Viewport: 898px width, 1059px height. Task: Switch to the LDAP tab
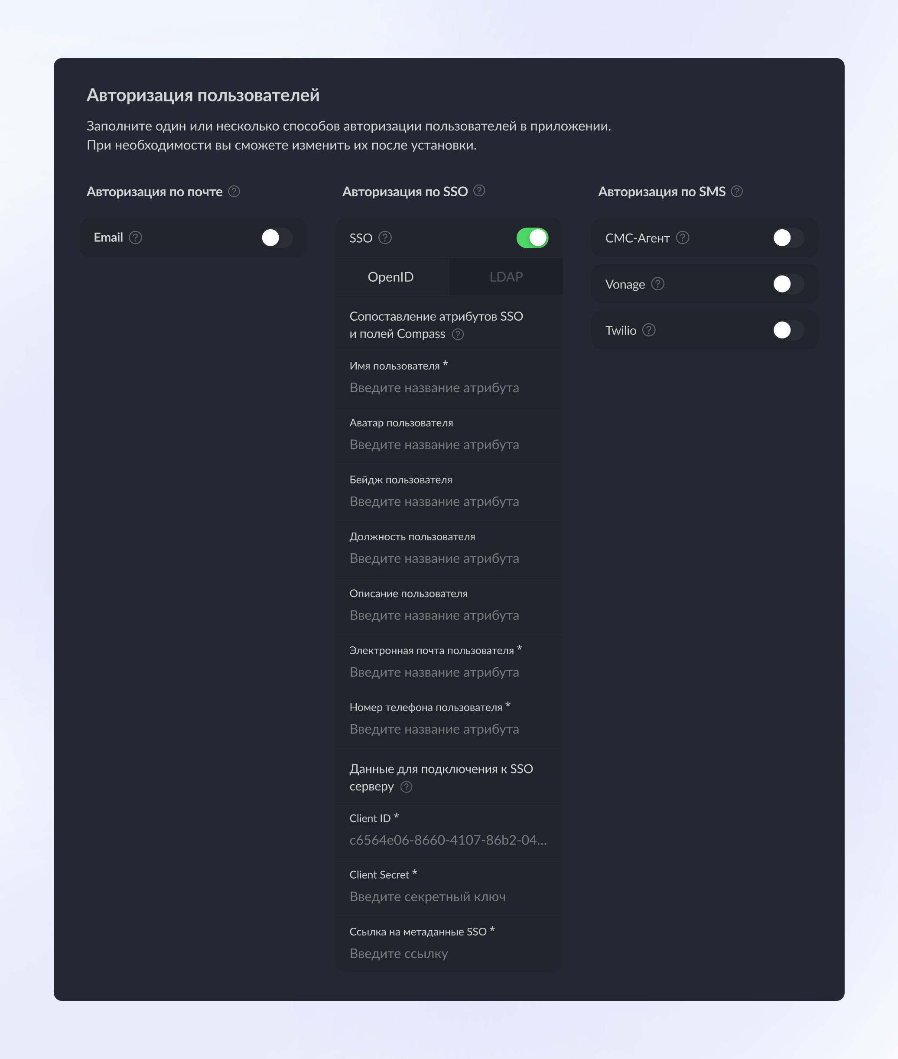coord(505,277)
